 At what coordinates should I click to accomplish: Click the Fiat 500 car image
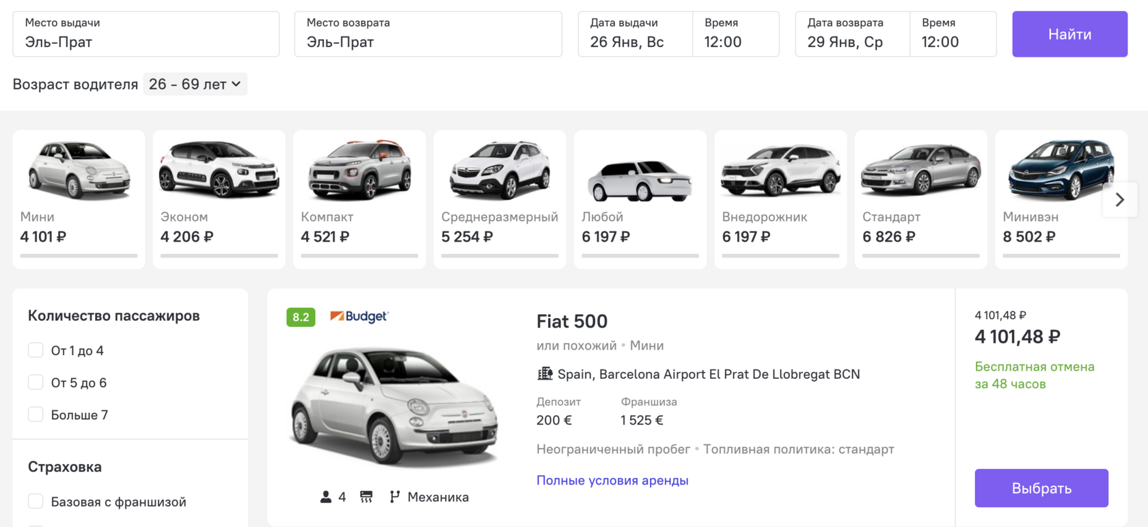coord(394,408)
